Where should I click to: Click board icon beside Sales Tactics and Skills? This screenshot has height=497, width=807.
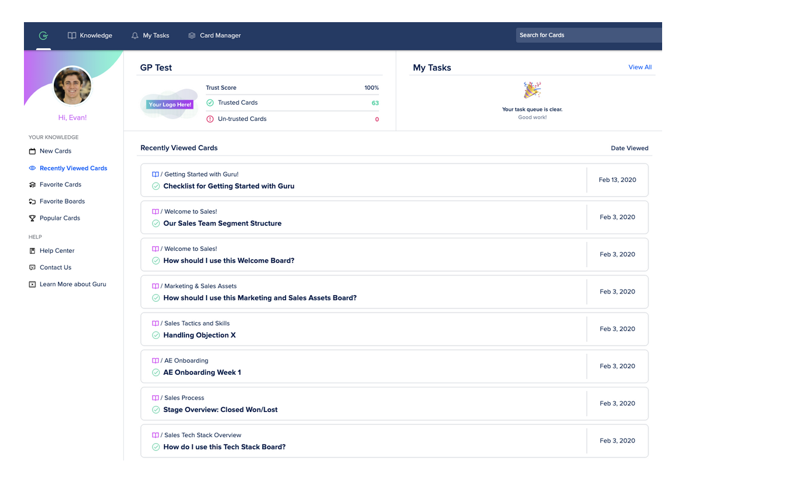pyautogui.click(x=155, y=323)
